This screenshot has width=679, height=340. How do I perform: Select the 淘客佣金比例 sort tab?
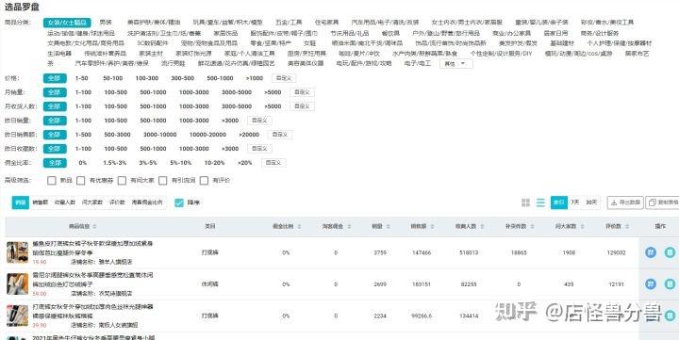click(147, 202)
